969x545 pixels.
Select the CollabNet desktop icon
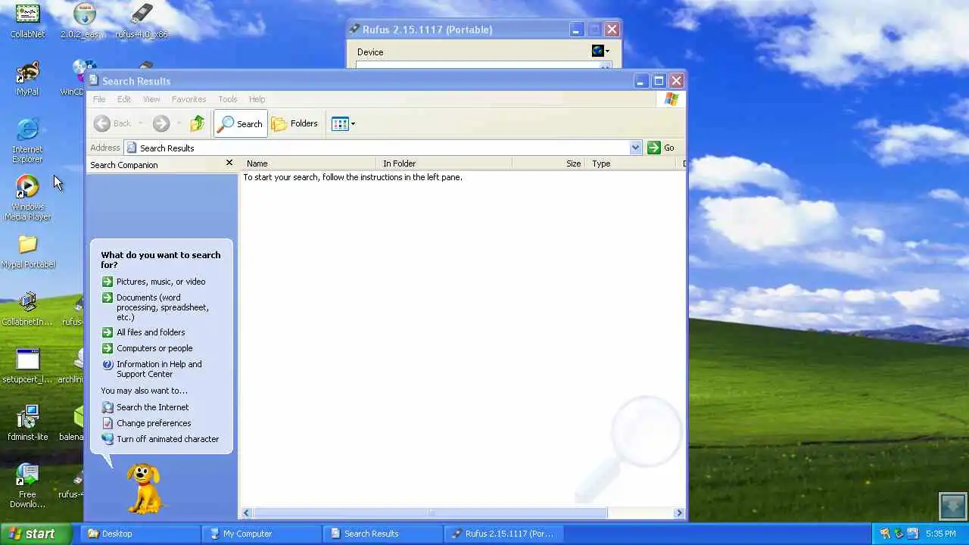coord(27,21)
